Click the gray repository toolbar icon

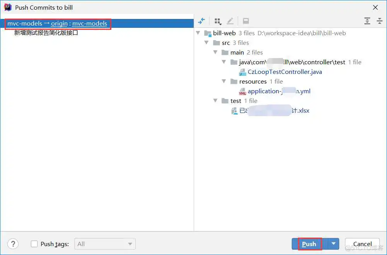pyautogui.click(x=245, y=21)
